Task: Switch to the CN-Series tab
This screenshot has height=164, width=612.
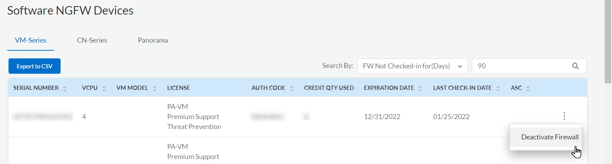Action: 92,40
